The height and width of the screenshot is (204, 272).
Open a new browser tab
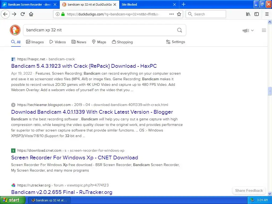tap(183, 4)
